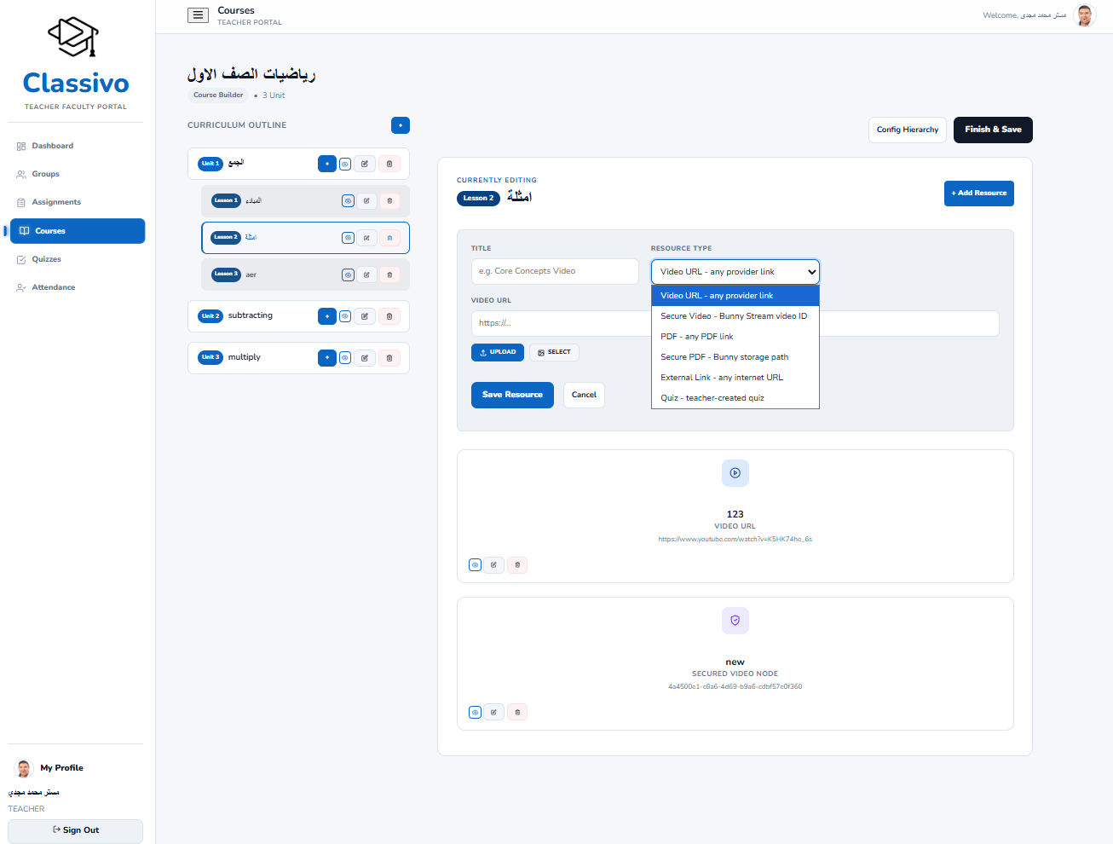The height and width of the screenshot is (844, 1113).
Task: Select 'External Link - any internet URL'
Action: (x=735, y=378)
